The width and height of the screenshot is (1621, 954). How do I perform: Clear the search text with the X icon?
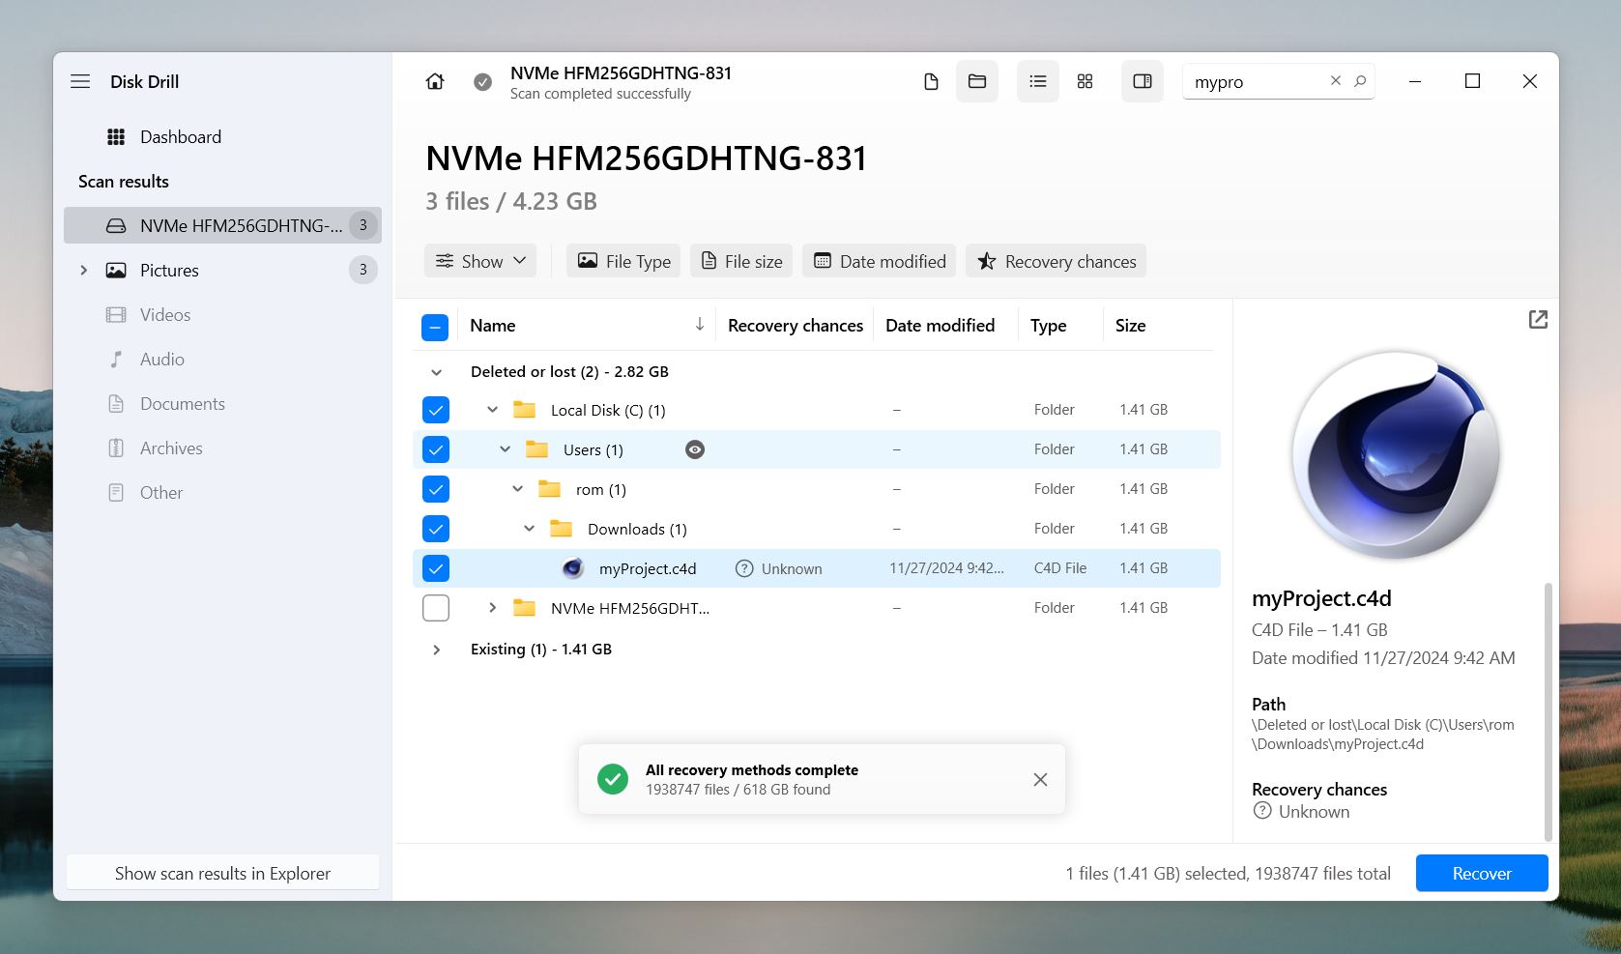(1336, 81)
